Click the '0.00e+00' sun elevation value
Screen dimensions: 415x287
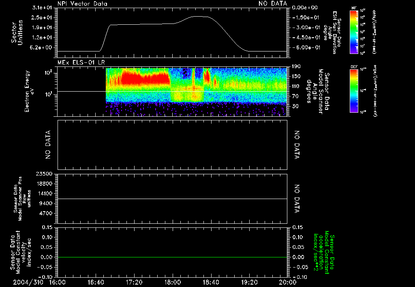(305, 8)
